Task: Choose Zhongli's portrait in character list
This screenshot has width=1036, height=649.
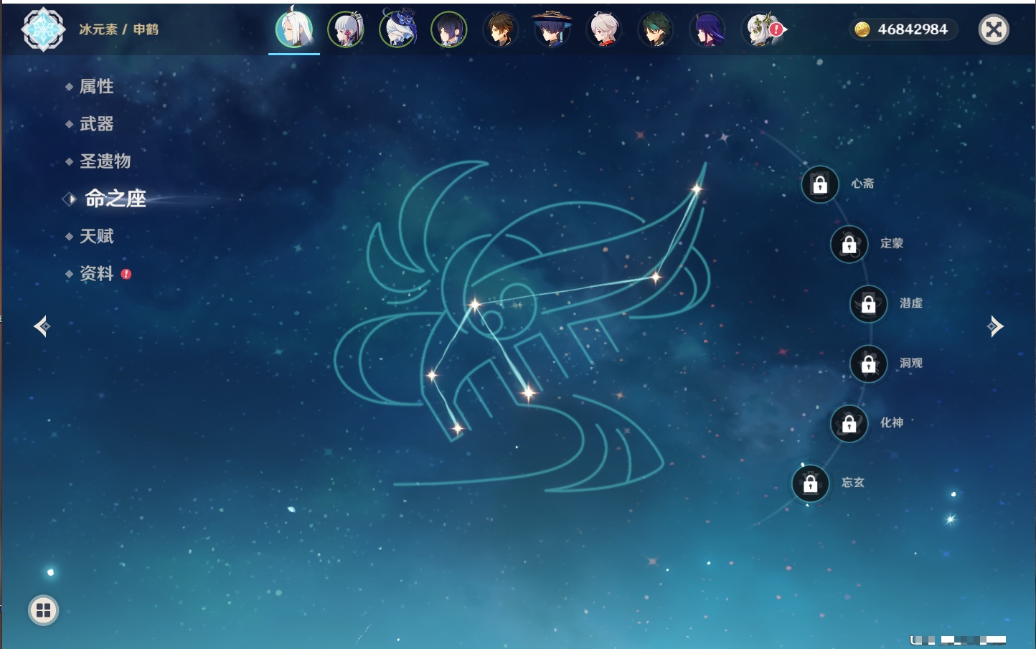Action: [501, 30]
